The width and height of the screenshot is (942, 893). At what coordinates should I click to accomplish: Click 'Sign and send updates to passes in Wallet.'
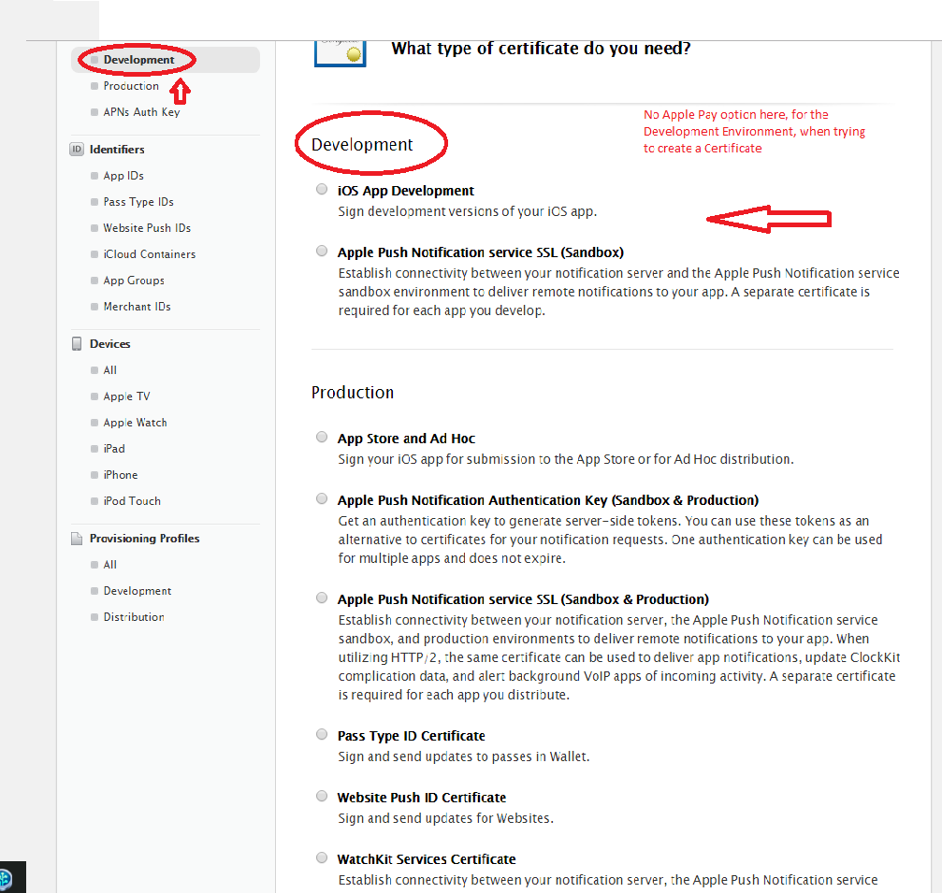463,756
